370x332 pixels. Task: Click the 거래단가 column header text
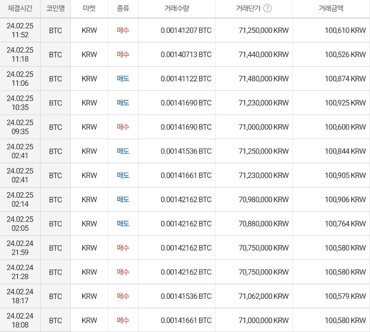pyautogui.click(x=248, y=9)
